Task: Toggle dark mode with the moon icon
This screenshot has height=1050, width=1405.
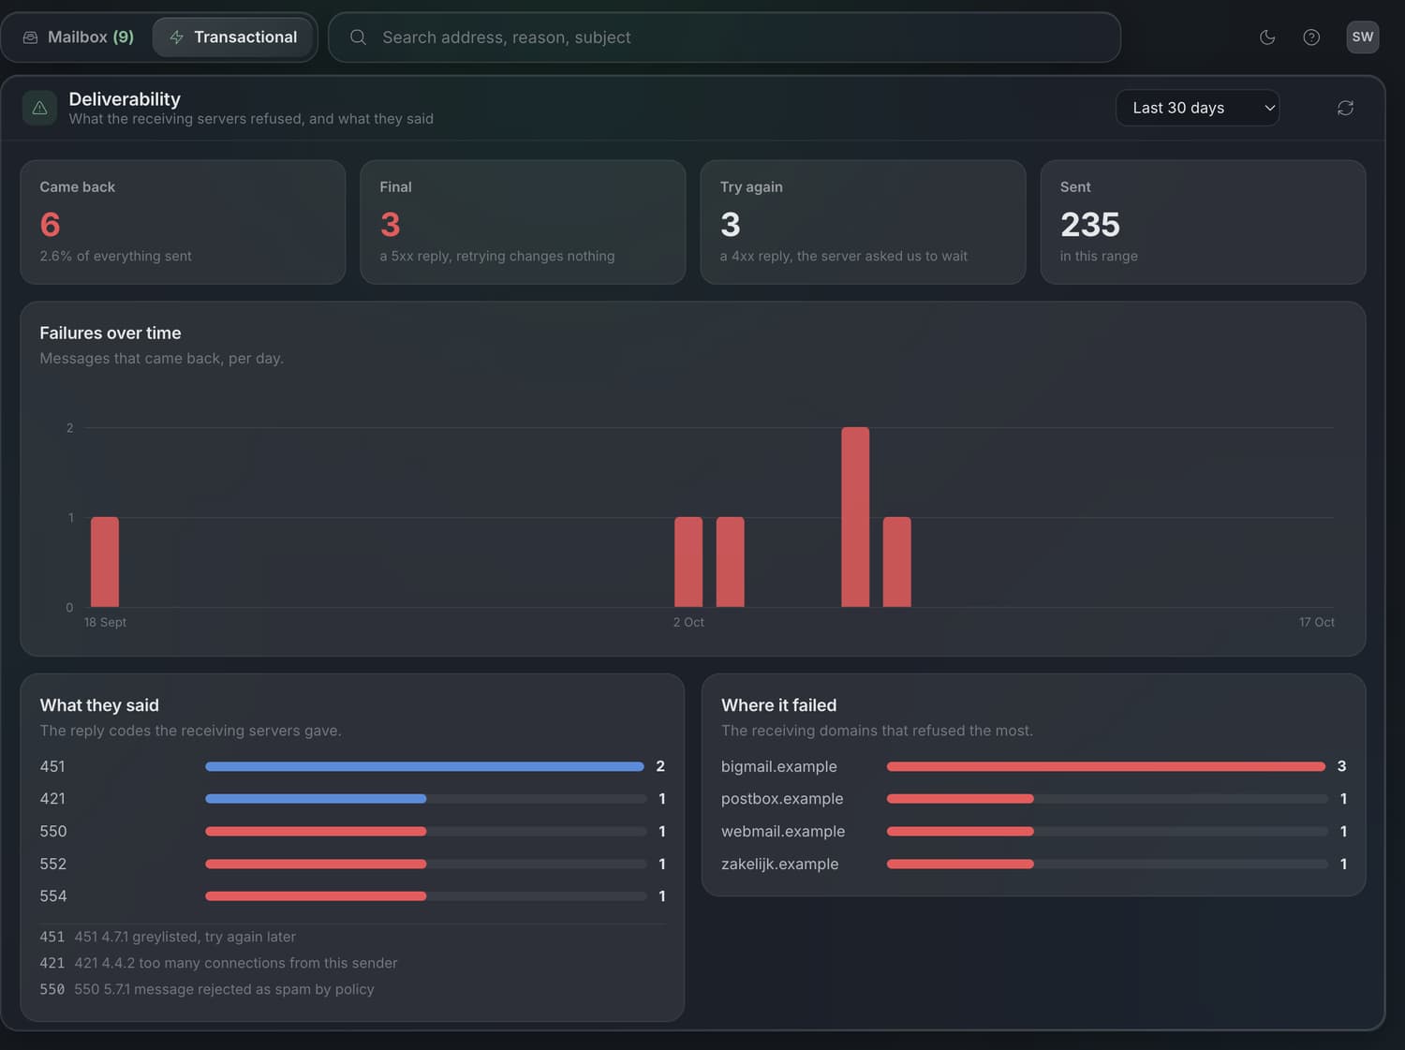Action: tap(1267, 37)
